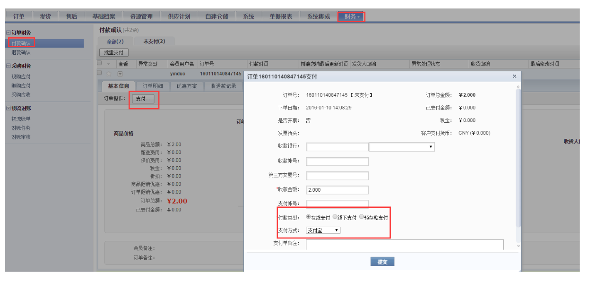Submit the payment with 提交 button
This screenshot has height=289, width=595.
pyautogui.click(x=382, y=261)
